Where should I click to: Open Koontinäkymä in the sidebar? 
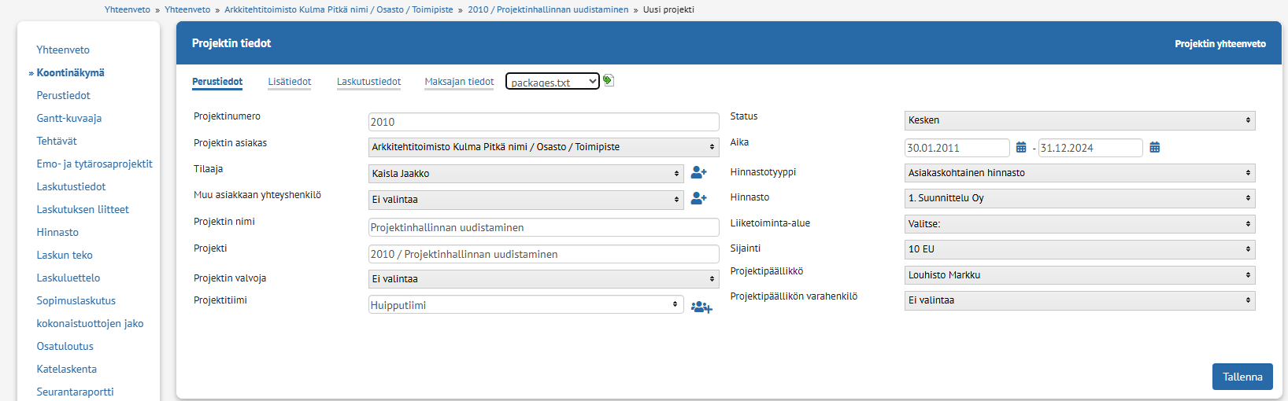[x=71, y=72]
